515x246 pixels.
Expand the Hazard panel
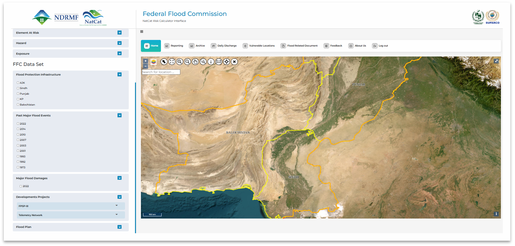coord(119,43)
